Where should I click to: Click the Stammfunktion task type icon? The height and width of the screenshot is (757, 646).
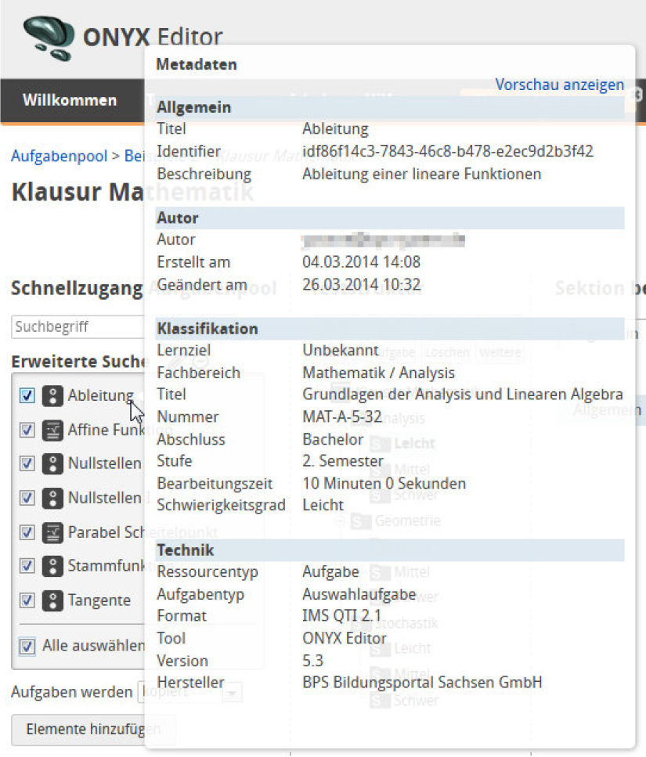click(52, 566)
